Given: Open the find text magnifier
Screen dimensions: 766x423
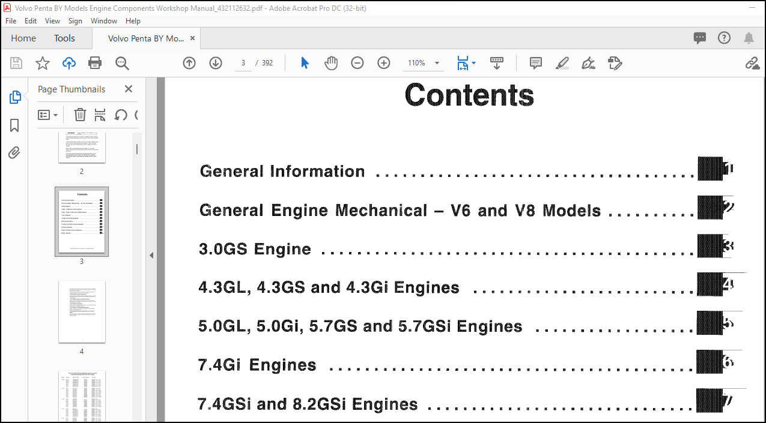Looking at the screenshot, I should 123,63.
